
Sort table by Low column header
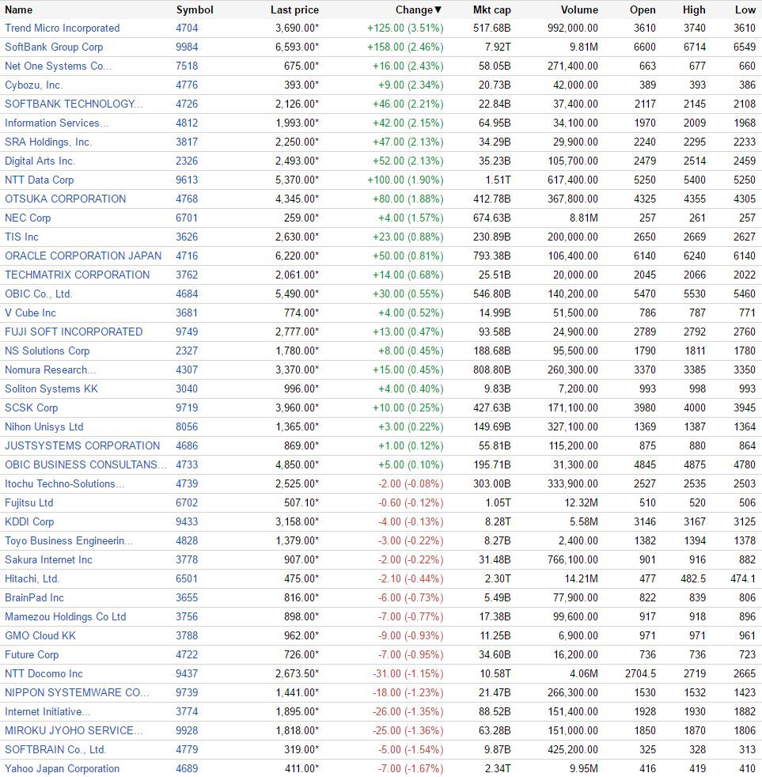[x=745, y=10]
